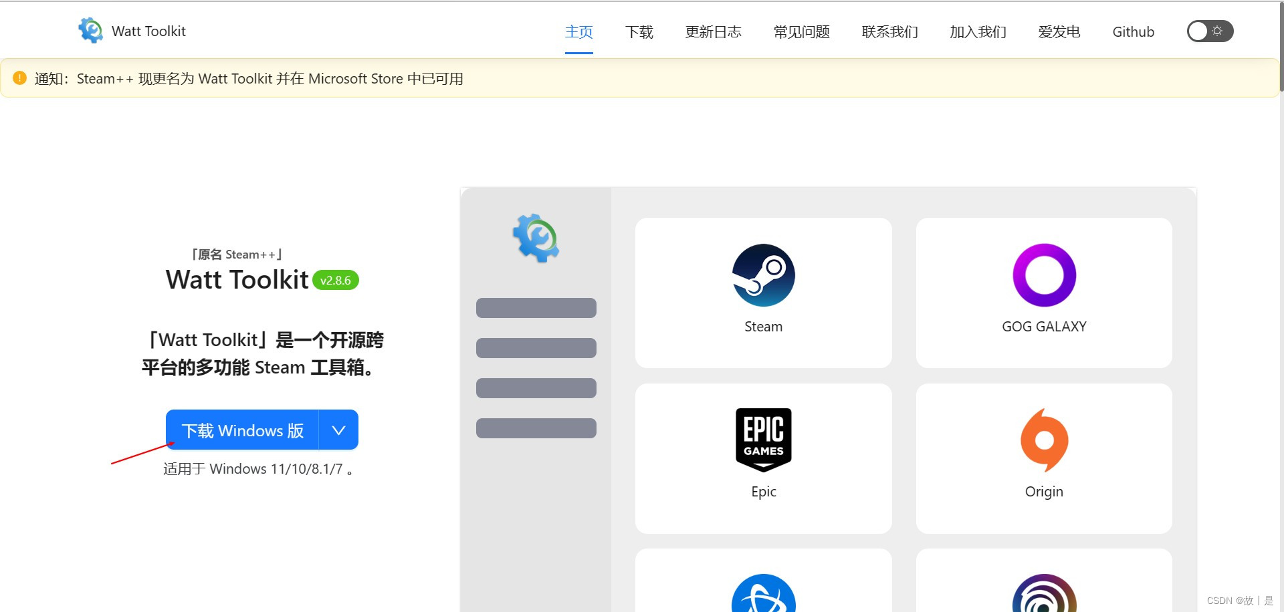Open the 更新日志 menu item

tap(713, 32)
